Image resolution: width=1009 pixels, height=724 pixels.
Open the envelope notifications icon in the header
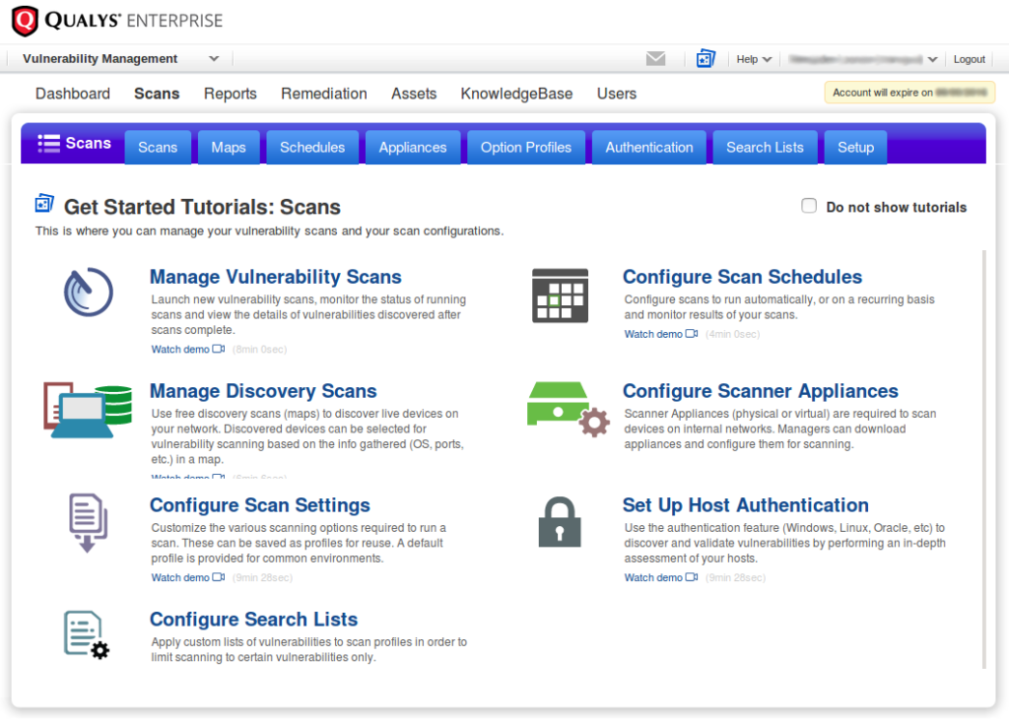pyautogui.click(x=655, y=58)
